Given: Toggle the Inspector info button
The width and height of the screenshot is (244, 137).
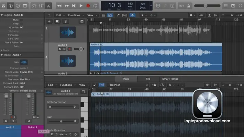Looking at the screenshot, I should [11, 6].
